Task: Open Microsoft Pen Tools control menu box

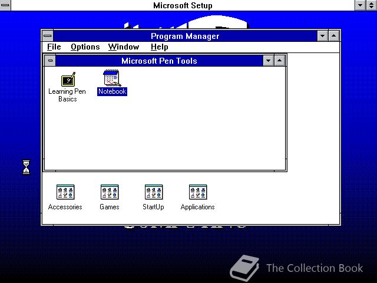Action: coord(50,61)
